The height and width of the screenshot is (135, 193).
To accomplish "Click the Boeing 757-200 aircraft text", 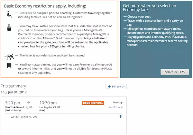I will 29,117.
